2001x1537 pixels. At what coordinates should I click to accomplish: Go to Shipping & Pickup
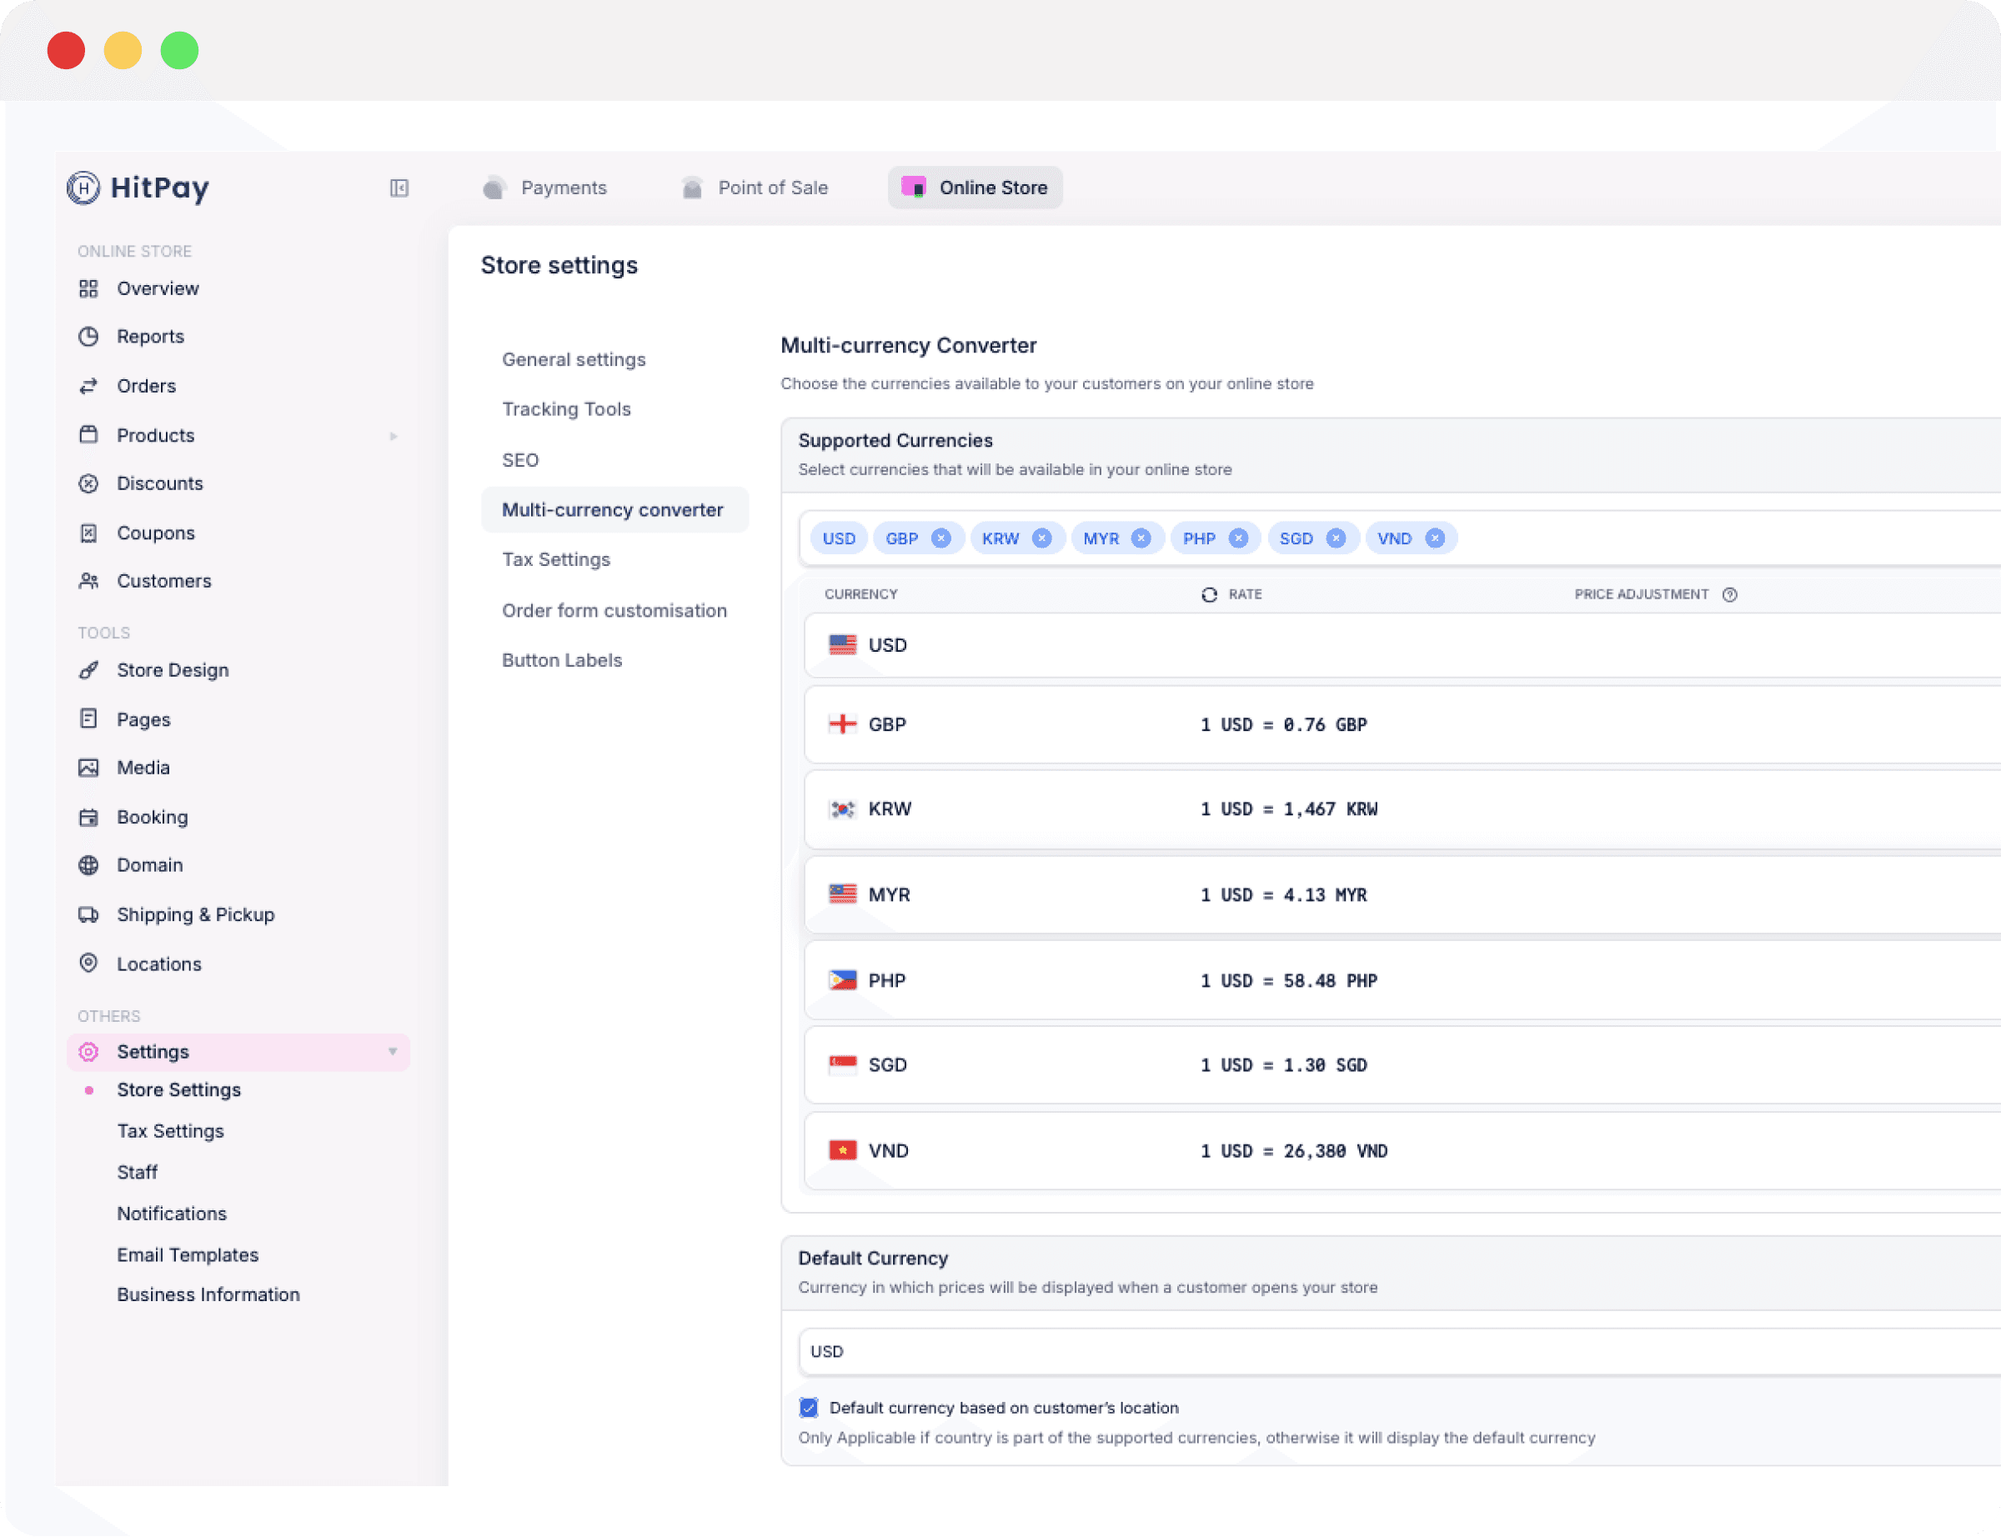coord(195,915)
